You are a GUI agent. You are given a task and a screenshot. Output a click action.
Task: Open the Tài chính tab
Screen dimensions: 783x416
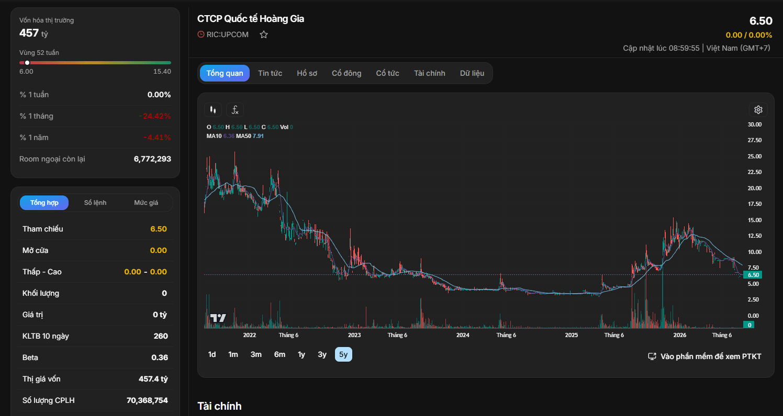tap(430, 73)
